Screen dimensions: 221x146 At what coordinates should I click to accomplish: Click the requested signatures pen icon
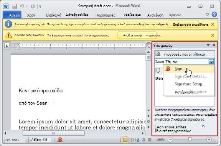tap(158, 54)
